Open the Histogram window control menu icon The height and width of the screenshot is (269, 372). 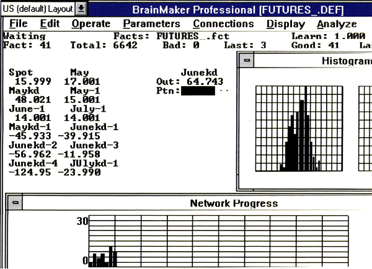tap(247, 60)
